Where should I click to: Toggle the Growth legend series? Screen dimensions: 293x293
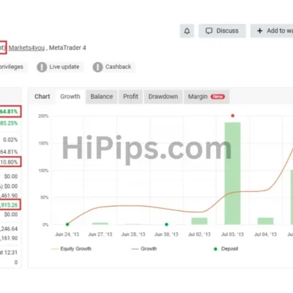pyautogui.click(x=144, y=249)
